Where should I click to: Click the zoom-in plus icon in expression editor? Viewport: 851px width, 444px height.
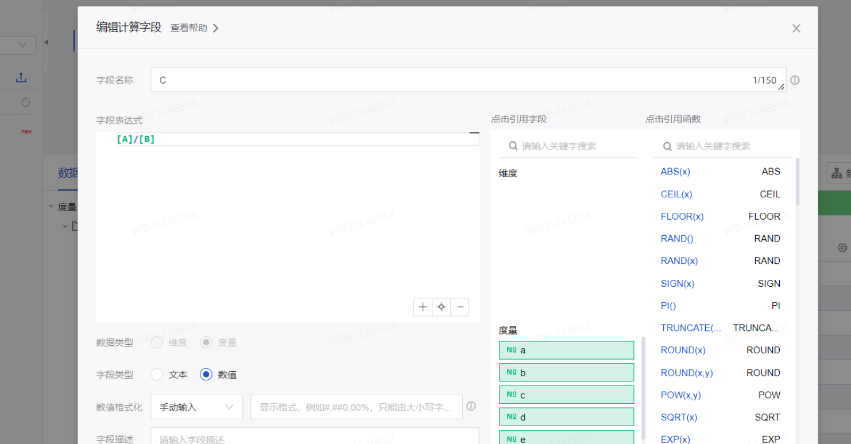pos(423,307)
